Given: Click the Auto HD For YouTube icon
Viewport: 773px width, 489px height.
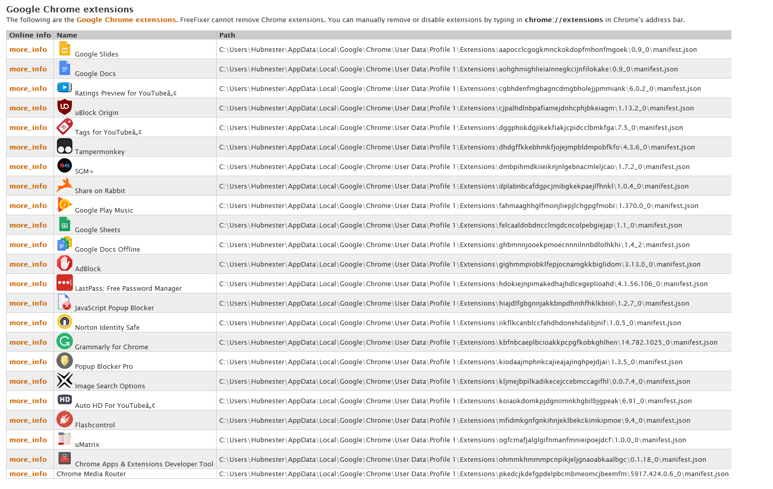Looking at the screenshot, I should point(65,400).
